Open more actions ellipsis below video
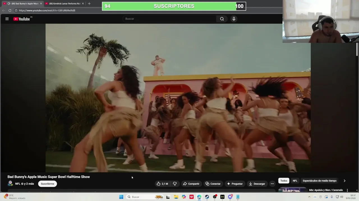 tap(272, 184)
